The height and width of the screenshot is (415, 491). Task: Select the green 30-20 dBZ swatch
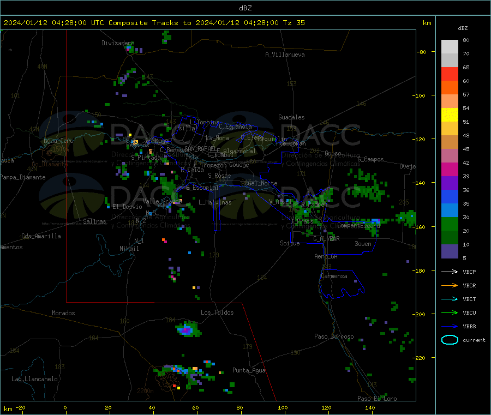tap(450, 224)
